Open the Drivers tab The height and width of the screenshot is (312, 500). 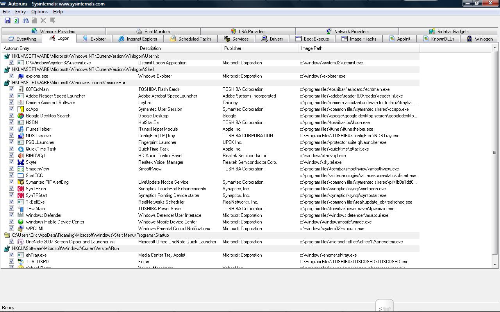click(272, 39)
